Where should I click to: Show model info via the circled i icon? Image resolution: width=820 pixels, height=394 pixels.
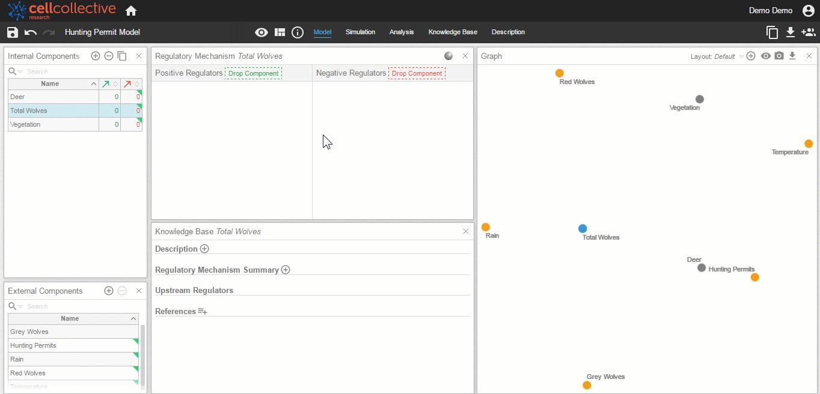pyautogui.click(x=298, y=32)
